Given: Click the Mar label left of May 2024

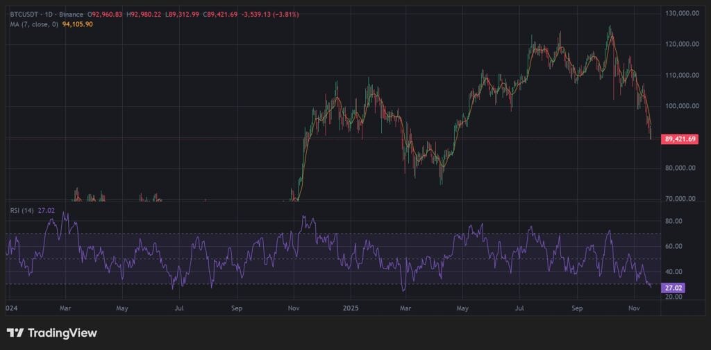Looking at the screenshot, I should point(66,308).
